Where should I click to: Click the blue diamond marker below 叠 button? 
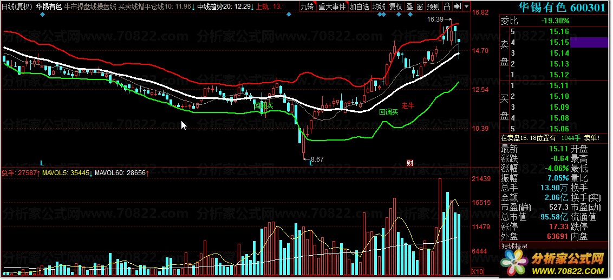[410, 15]
